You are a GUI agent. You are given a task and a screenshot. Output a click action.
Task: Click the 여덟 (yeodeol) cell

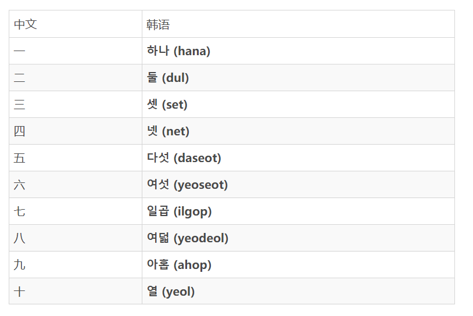298,238
